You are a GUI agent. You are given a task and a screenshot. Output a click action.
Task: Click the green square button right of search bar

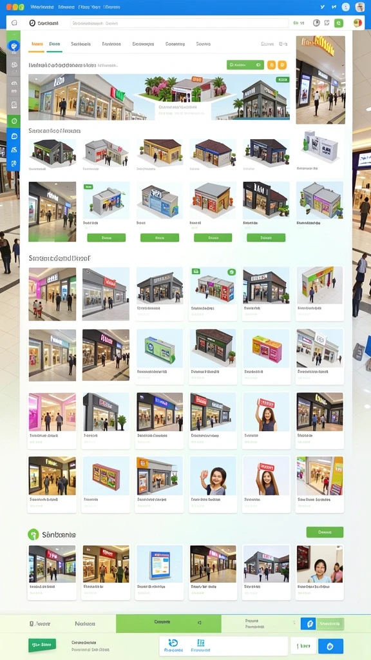point(339,23)
